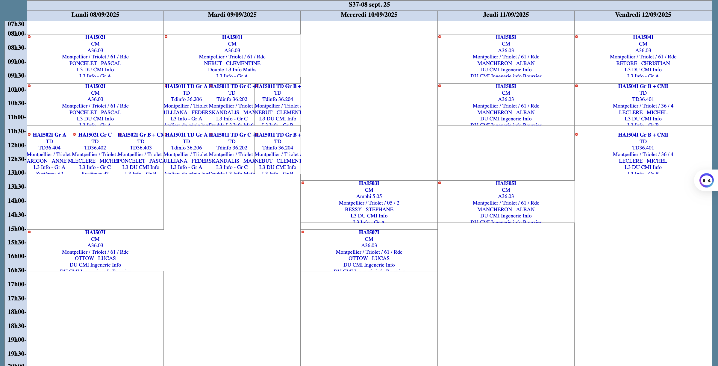Click Montpellier / Triolet / 05 / 2
Image resolution: width=718 pixels, height=366 pixels.
369,203
